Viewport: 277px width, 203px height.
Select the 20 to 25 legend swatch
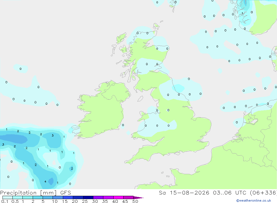tap(78, 197)
